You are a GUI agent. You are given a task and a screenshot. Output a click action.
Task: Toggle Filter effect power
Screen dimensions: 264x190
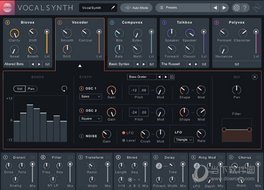(x=43, y=157)
